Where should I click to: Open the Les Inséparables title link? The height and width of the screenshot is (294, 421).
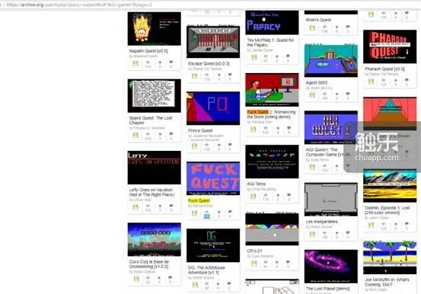tap(322, 222)
